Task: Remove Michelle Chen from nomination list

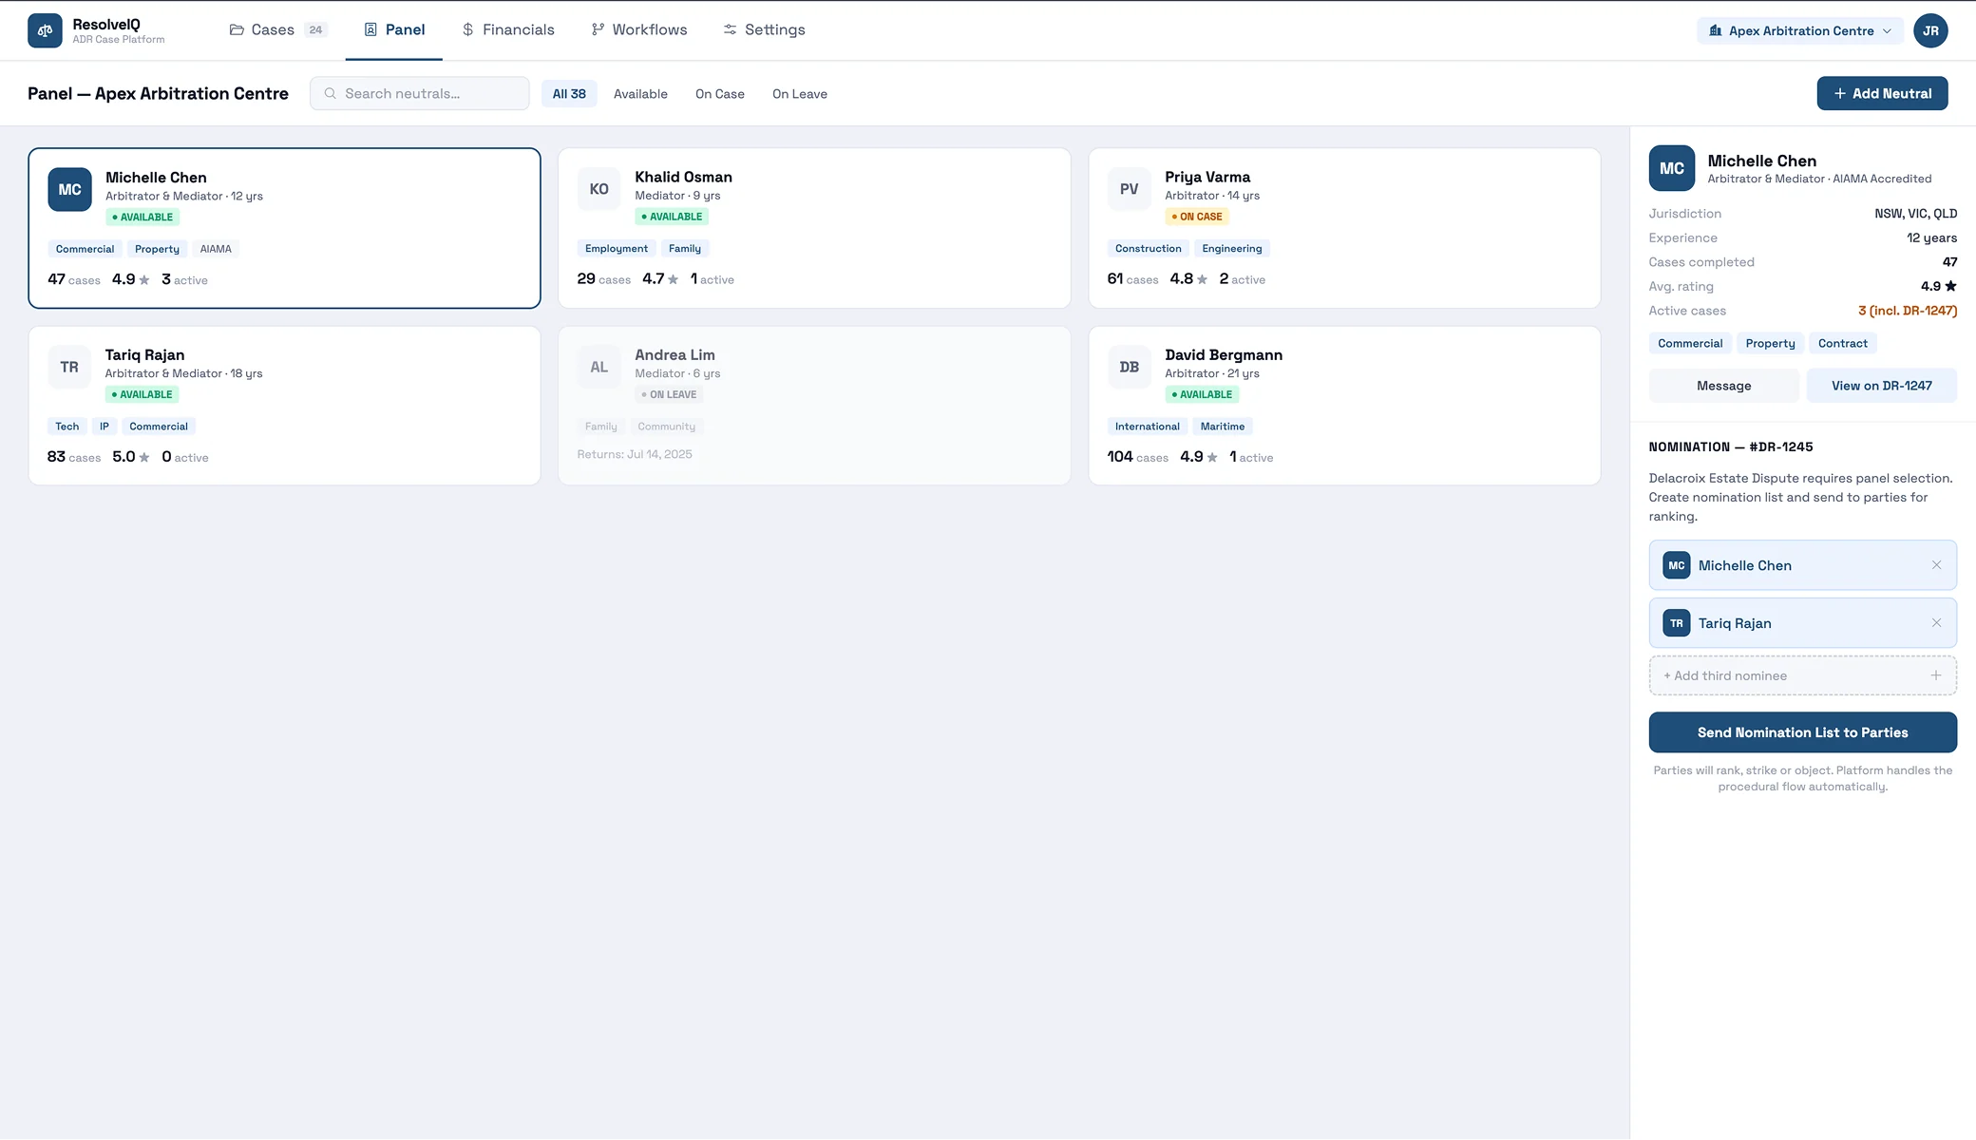Action: (1936, 565)
